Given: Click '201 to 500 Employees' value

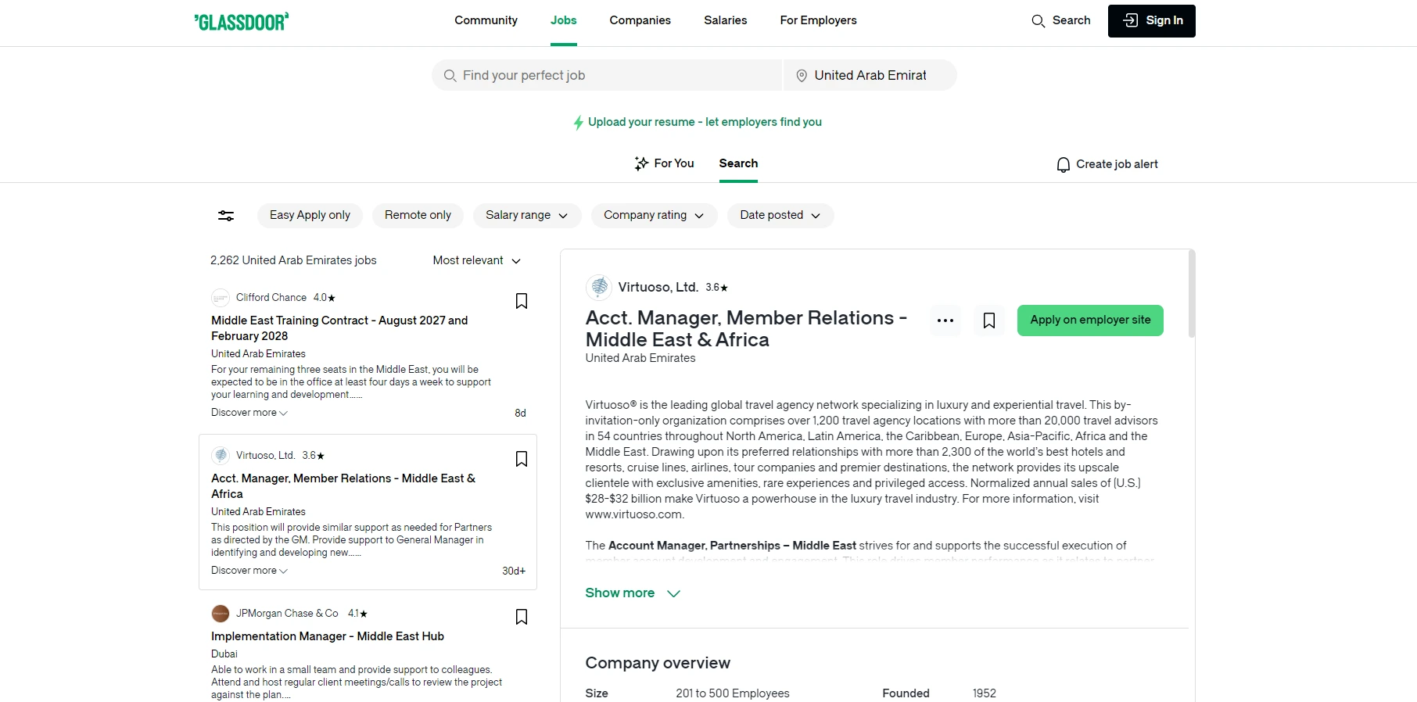Looking at the screenshot, I should [733, 694].
